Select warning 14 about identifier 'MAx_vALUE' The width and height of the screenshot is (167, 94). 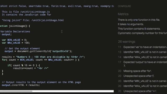tap(142, 57)
